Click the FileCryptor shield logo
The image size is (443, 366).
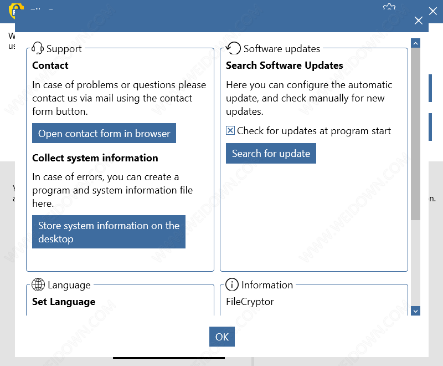[x=15, y=11]
